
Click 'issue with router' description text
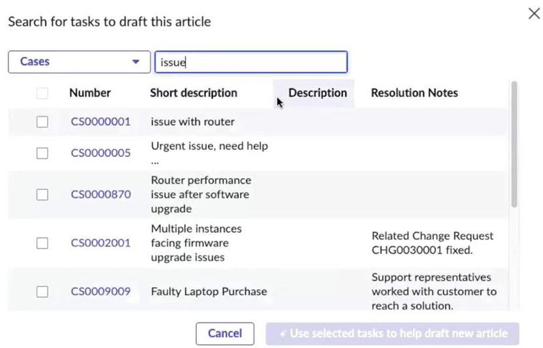point(192,122)
